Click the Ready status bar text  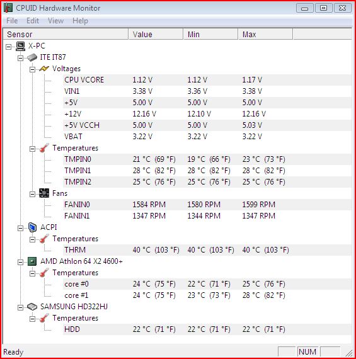point(13,352)
